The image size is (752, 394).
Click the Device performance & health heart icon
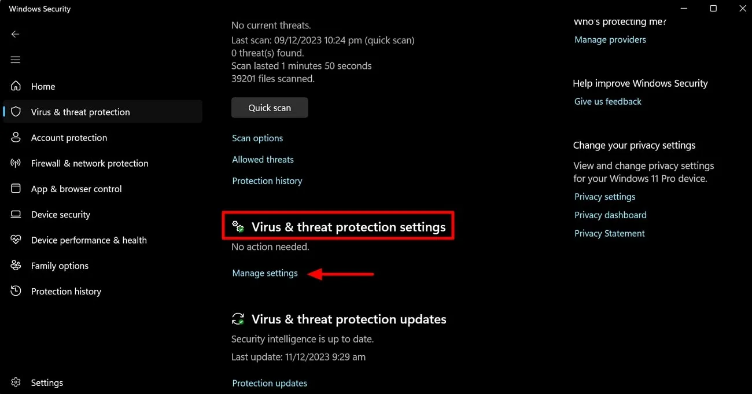[x=16, y=240]
